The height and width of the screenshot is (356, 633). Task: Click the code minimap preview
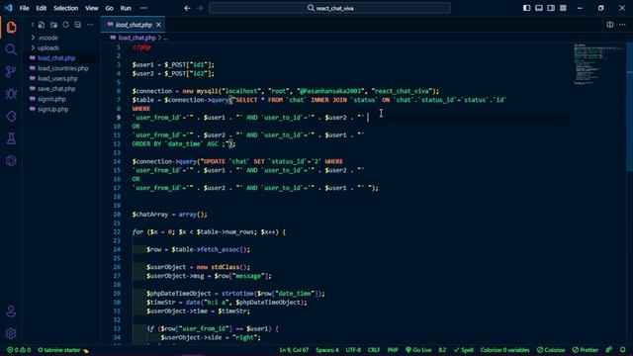pos(599,63)
